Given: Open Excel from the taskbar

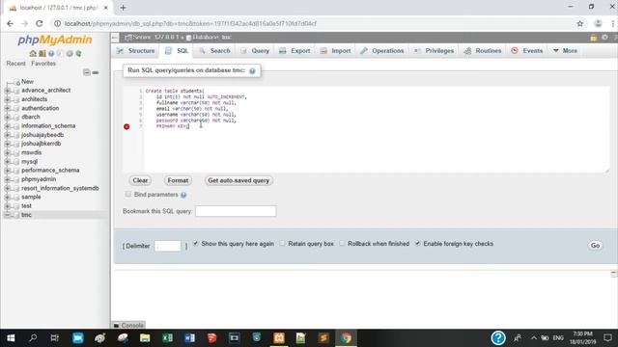Looking at the screenshot, I should [167, 338].
